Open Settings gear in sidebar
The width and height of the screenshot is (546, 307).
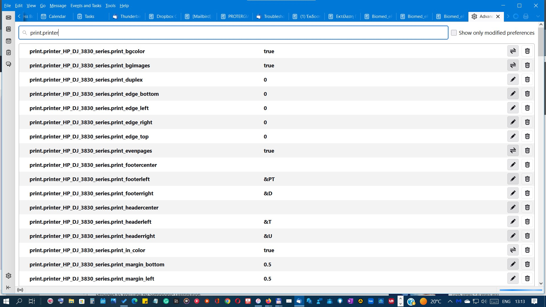[9, 276]
